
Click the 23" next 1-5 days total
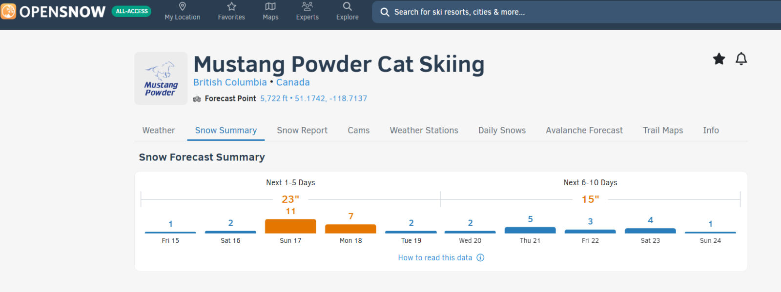tap(290, 199)
